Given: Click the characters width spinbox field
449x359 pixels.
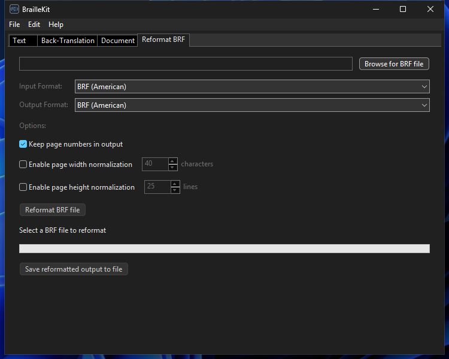Looking at the screenshot, I should coord(155,164).
